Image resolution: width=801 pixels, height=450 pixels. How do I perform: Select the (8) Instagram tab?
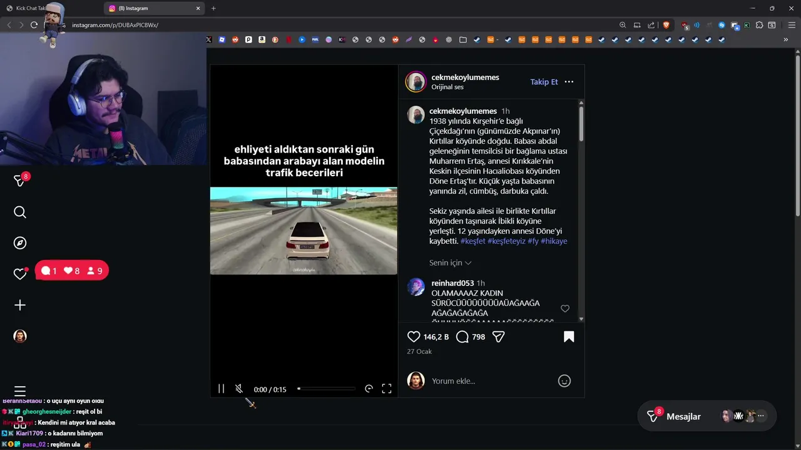coord(155,8)
